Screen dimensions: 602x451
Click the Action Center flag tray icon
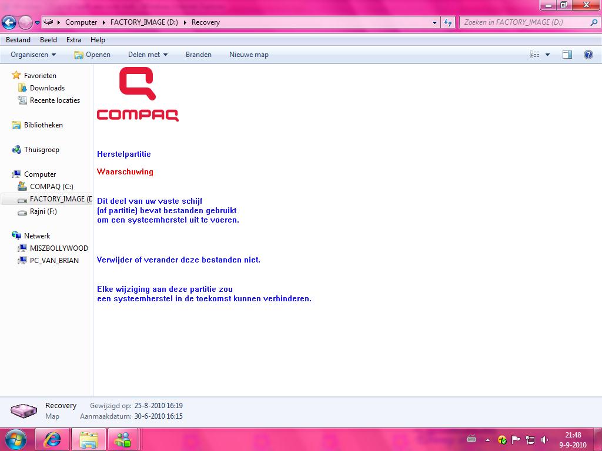pos(516,439)
